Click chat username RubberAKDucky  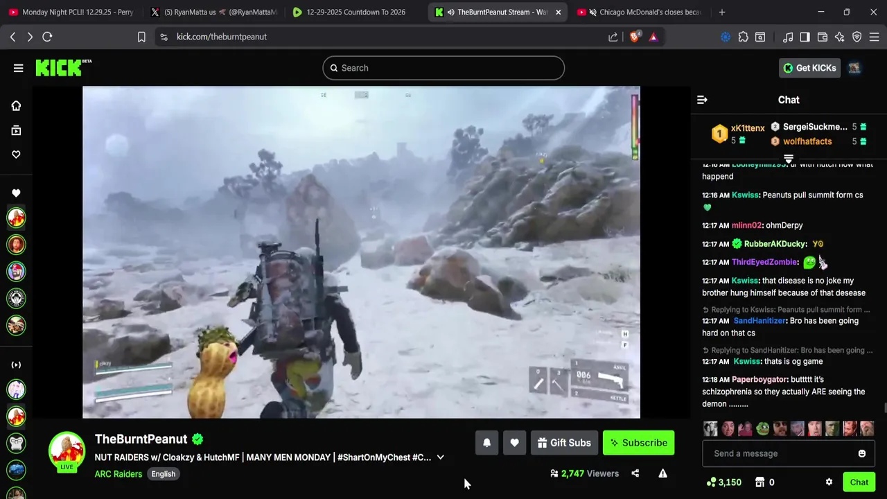point(775,244)
